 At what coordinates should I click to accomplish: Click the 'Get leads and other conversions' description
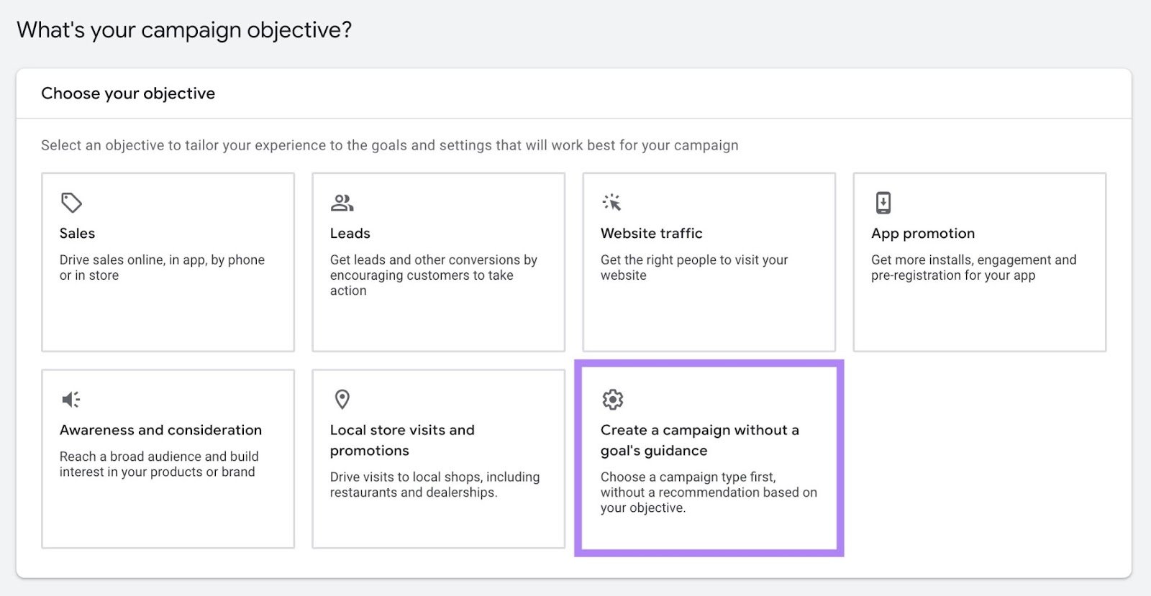click(x=434, y=275)
